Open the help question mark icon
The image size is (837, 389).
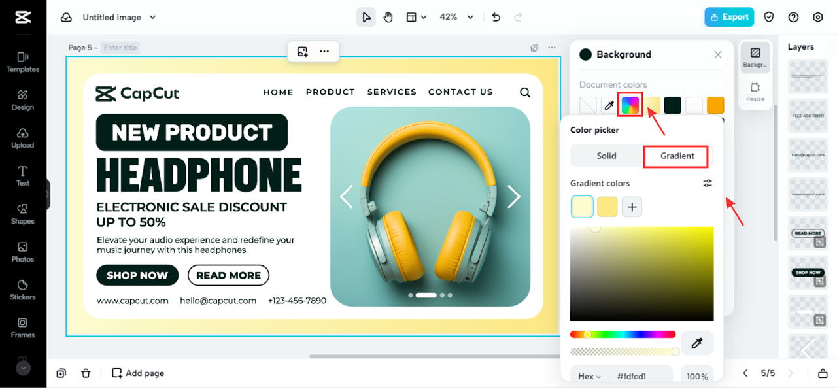point(794,18)
